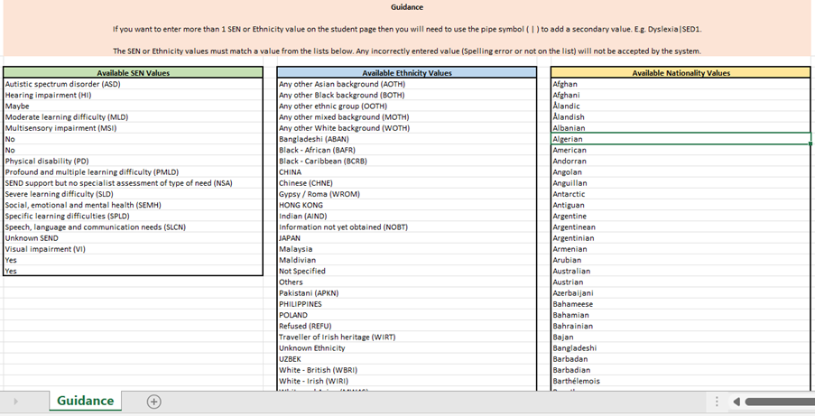815x416 pixels.
Task: Select the Indian (AIND) cell
Action: [x=407, y=216]
